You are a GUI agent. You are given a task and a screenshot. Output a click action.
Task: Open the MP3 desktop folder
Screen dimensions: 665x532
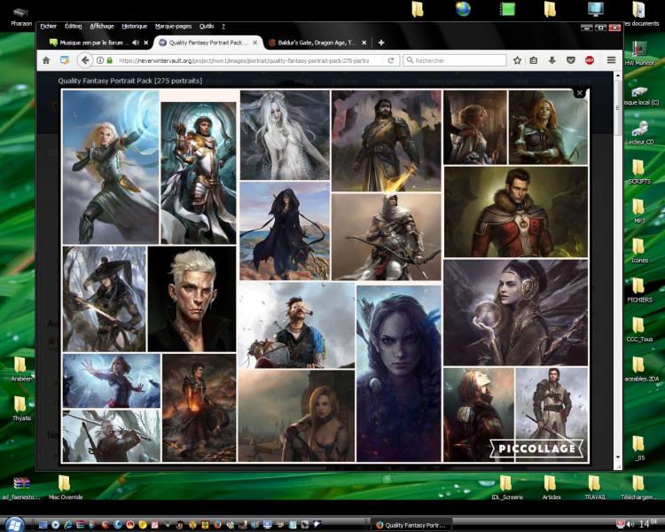click(x=639, y=211)
